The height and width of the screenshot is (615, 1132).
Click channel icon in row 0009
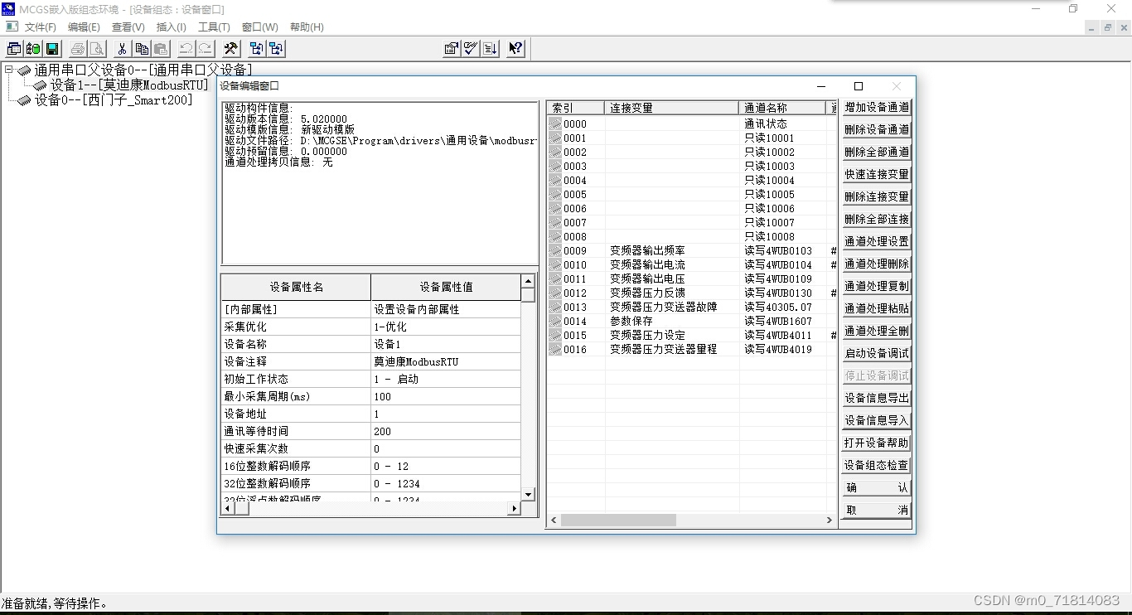point(555,251)
